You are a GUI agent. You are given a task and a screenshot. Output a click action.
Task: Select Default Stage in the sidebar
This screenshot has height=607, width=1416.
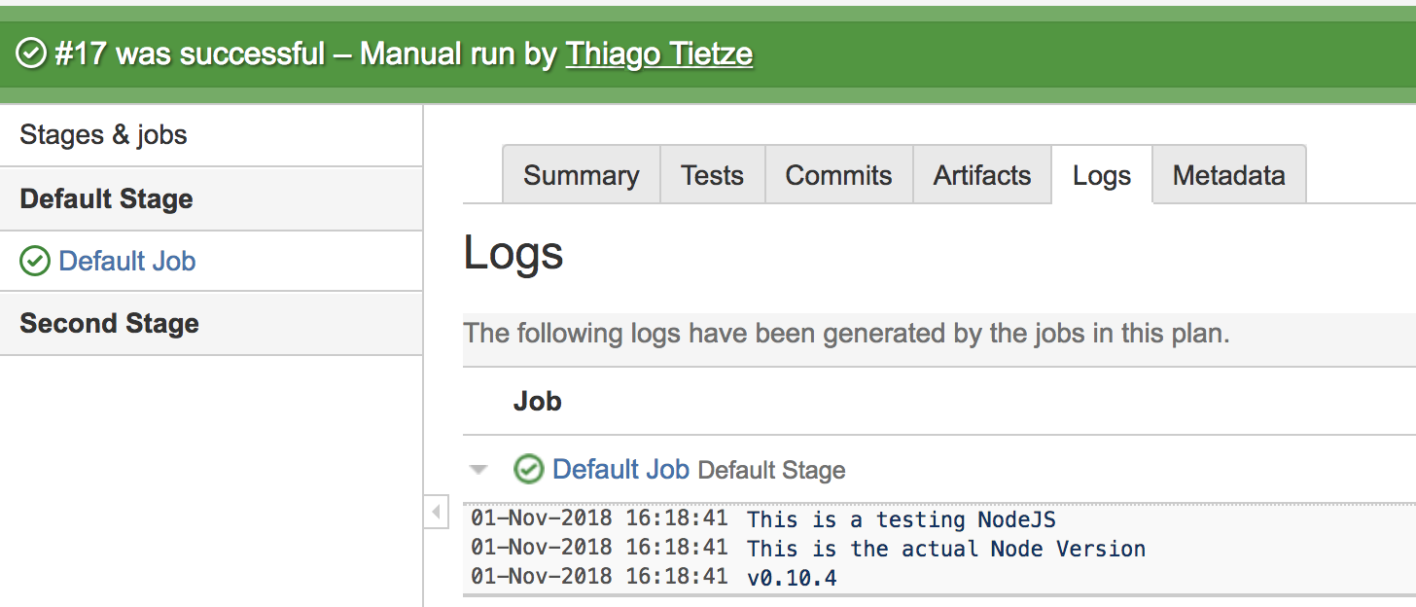(x=211, y=199)
